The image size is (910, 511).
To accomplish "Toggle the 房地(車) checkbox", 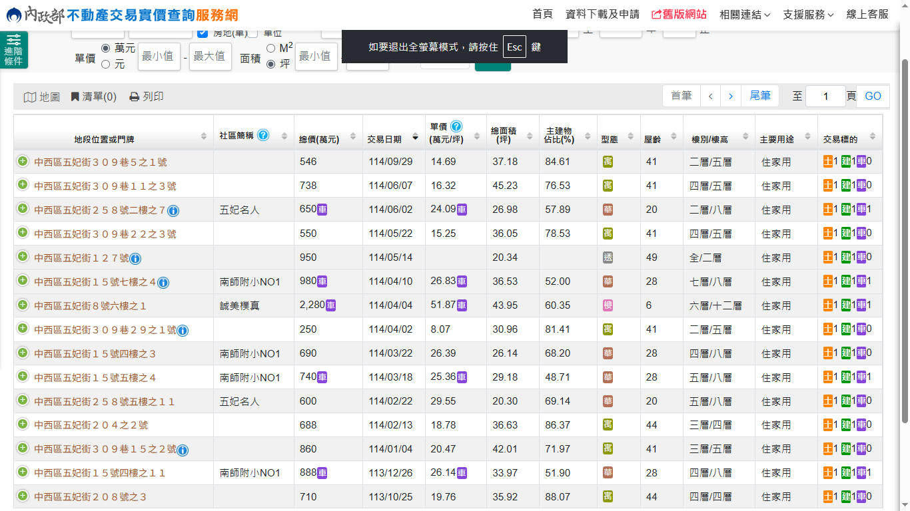I will point(203,33).
